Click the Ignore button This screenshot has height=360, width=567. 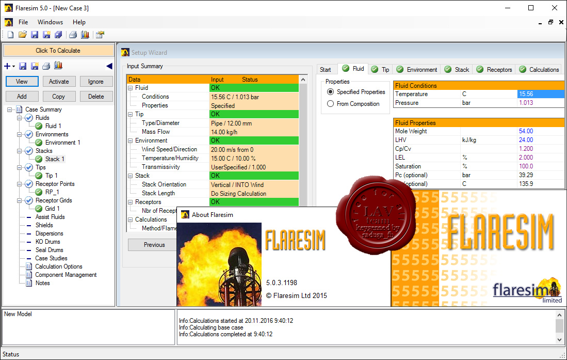pos(96,82)
